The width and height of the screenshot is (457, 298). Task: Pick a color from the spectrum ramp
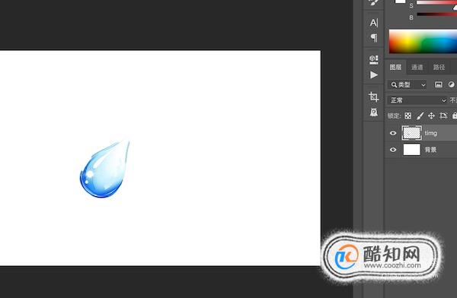(423, 41)
